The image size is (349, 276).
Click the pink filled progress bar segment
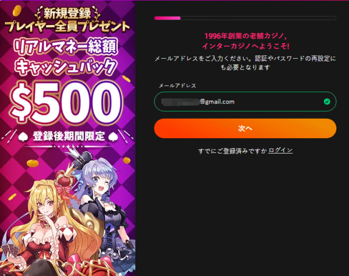coord(167,18)
